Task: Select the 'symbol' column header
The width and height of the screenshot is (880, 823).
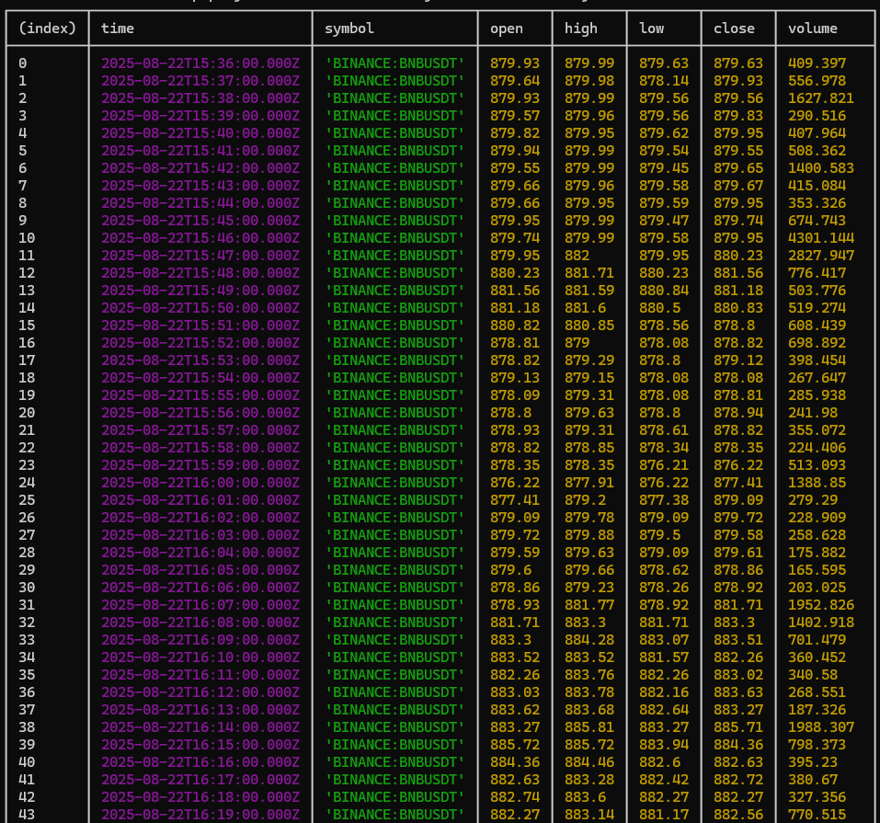Action: click(349, 29)
